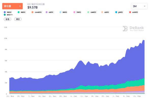The height and width of the screenshot is (101, 150).
Task: Click the 1. Feb date axis label
Action: 116,96
